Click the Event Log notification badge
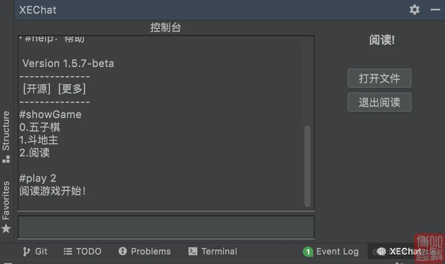The height and width of the screenshot is (264, 445). [x=308, y=251]
